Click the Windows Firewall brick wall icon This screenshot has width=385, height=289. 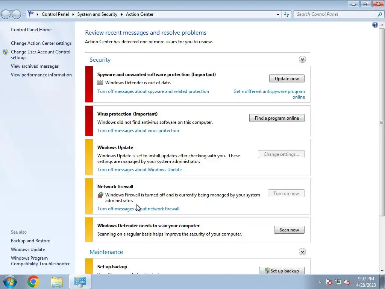(x=100, y=195)
